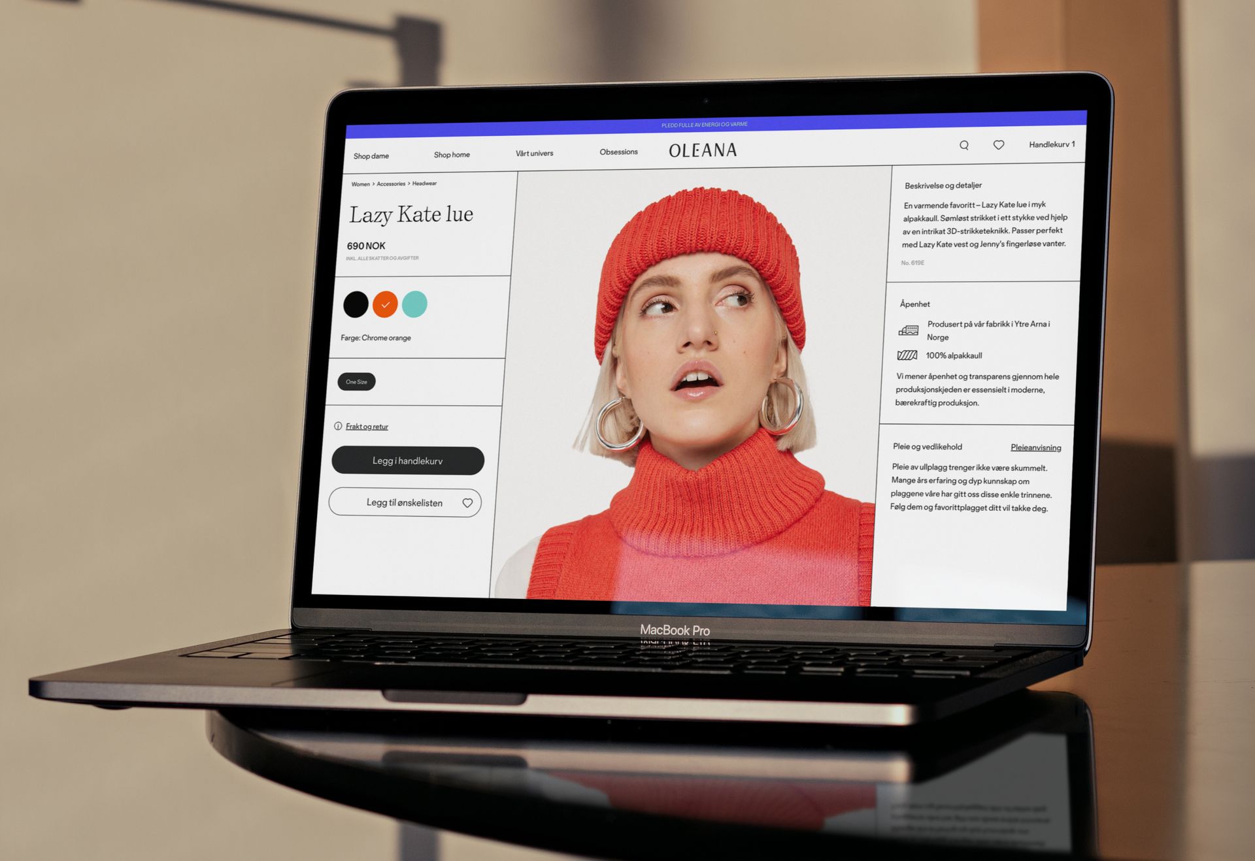The height and width of the screenshot is (861, 1255).
Task: Click the factory icon under Åpenhet
Action: (x=909, y=331)
